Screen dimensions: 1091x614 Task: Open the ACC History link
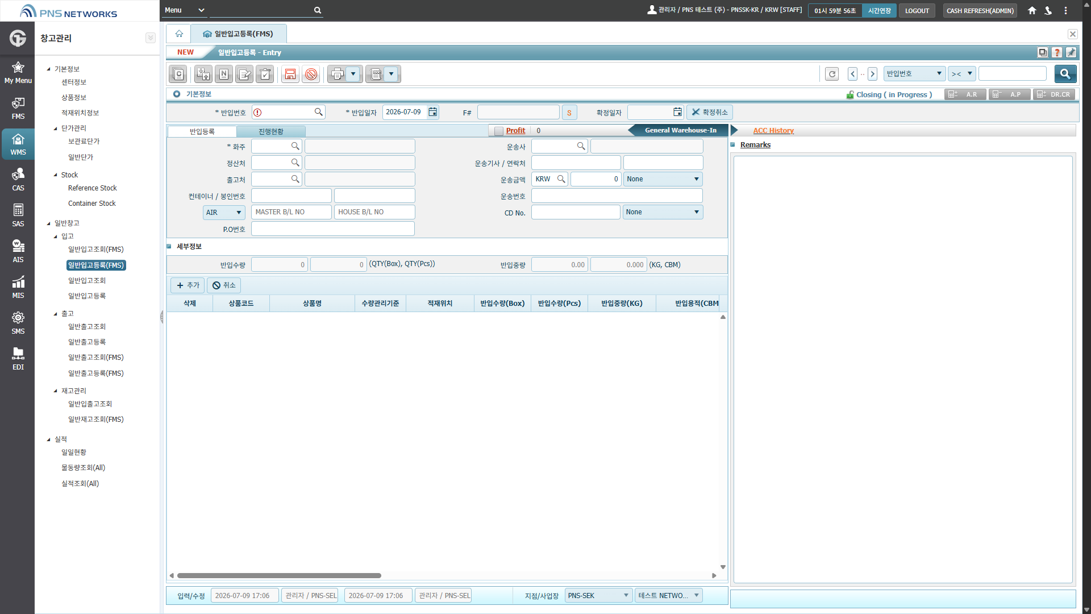[x=773, y=131]
